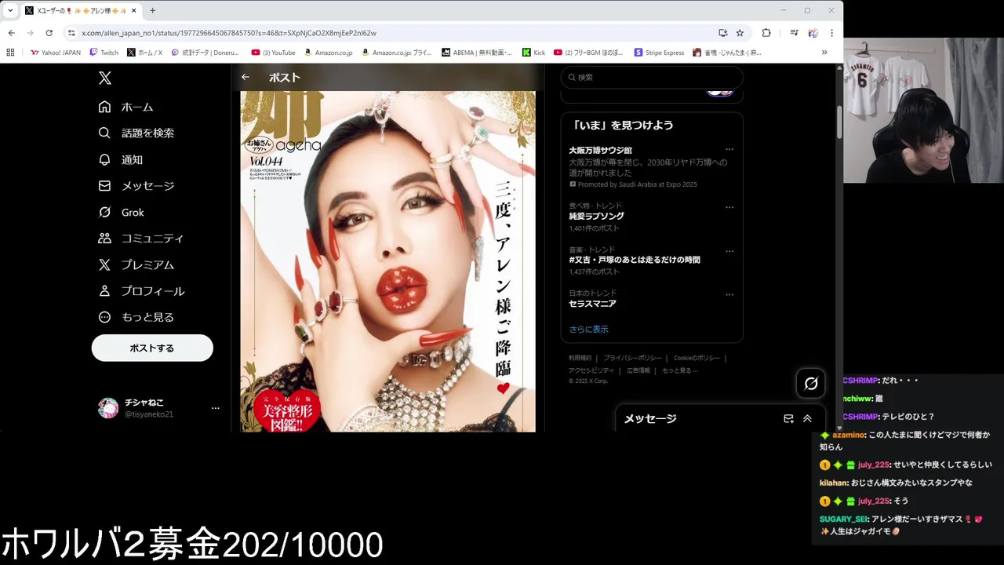Open Cookieのポリシー footer link
This screenshot has width=1004, height=565.
pos(697,358)
